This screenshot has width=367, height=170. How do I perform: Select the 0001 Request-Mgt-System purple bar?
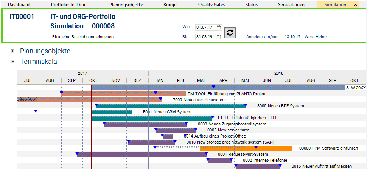click(142, 155)
